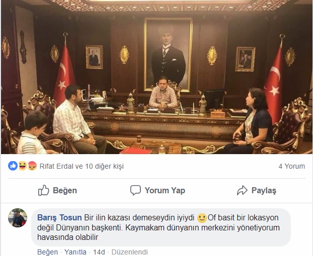Screen dimensions: 313x256
Task: Open the office photo in the post
Action: [156, 77]
